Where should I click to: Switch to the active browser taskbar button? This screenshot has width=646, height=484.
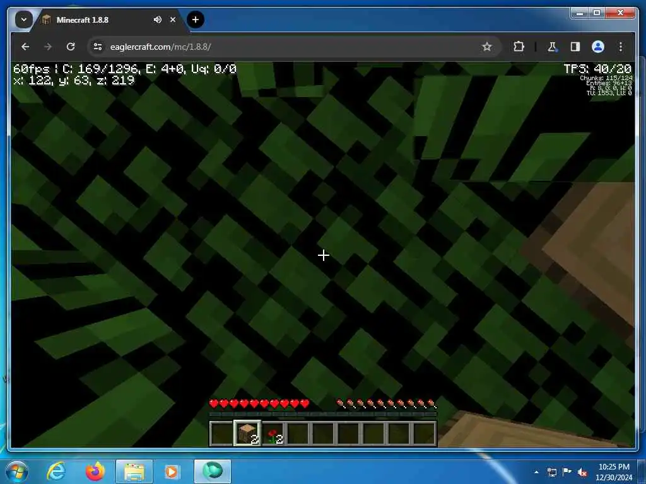tap(213, 471)
